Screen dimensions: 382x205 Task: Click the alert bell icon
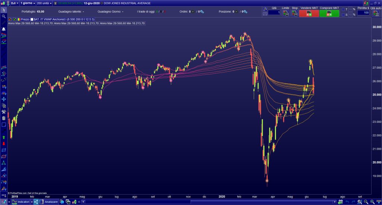pos(4,29)
